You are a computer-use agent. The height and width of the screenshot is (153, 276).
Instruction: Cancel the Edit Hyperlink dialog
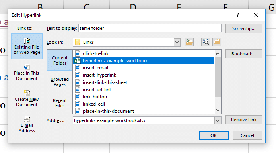tap(247, 135)
